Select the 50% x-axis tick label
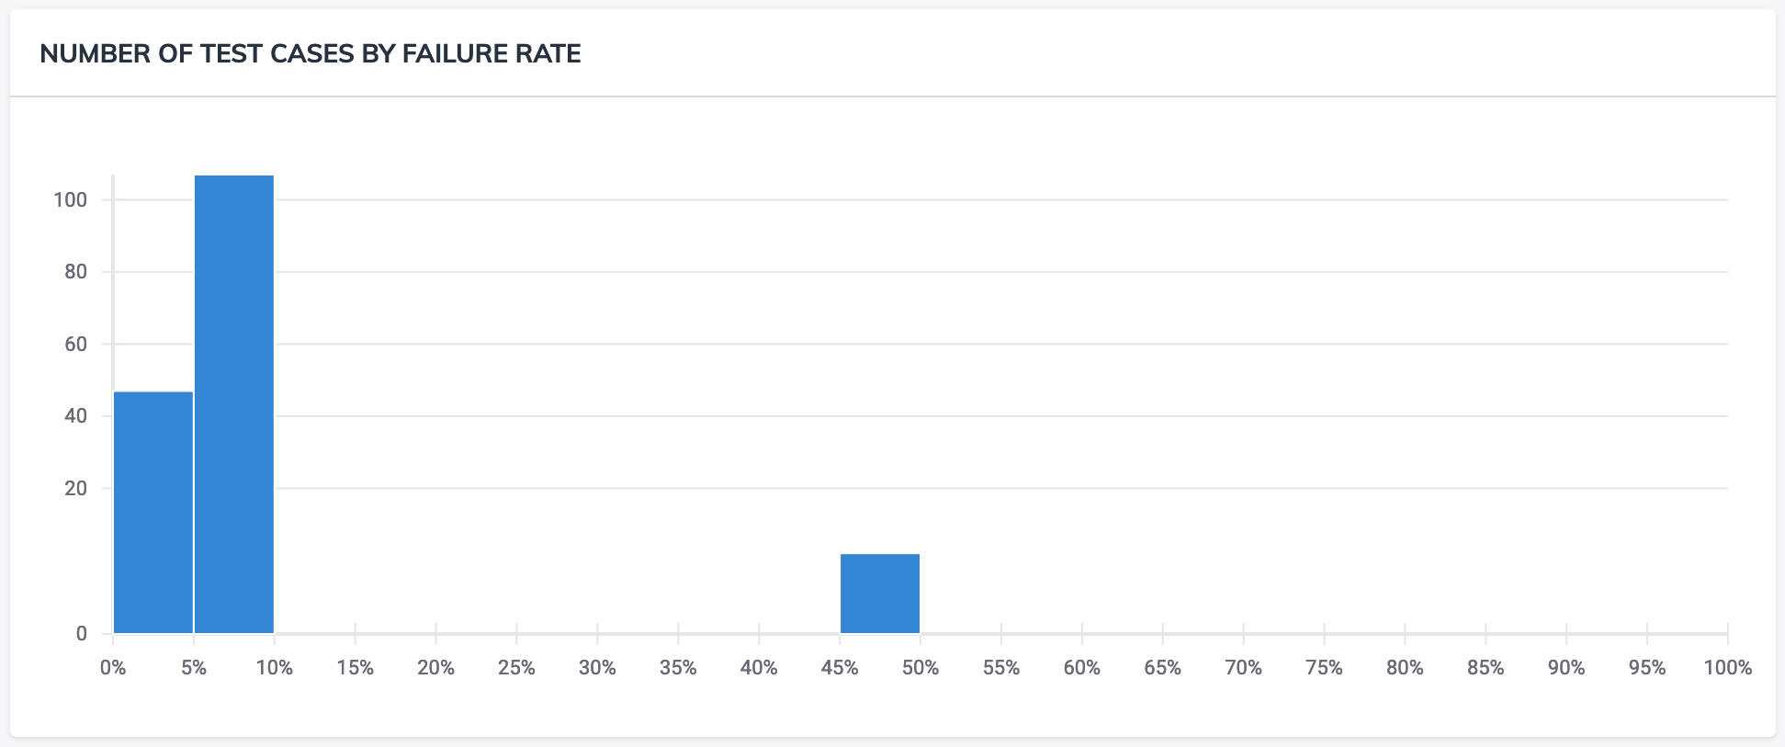This screenshot has width=1785, height=747. point(921,668)
